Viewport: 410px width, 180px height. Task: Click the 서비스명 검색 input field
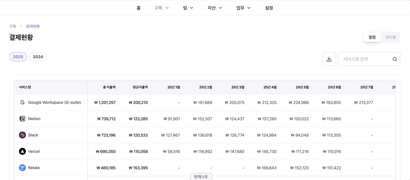pyautogui.click(x=365, y=59)
